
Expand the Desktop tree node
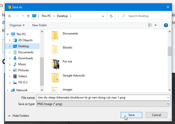coord(10,46)
